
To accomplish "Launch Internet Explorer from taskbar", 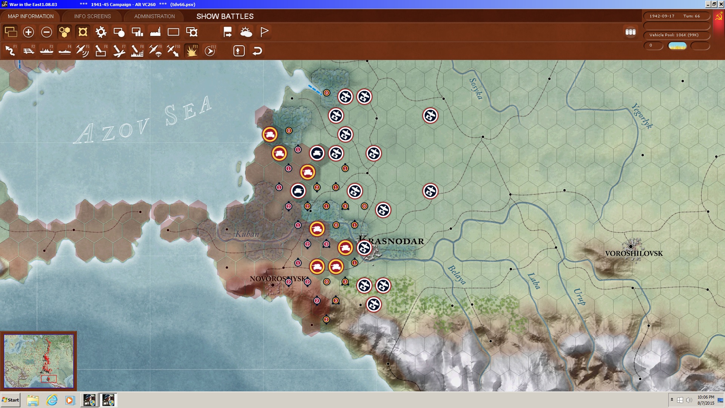I will [x=52, y=400].
